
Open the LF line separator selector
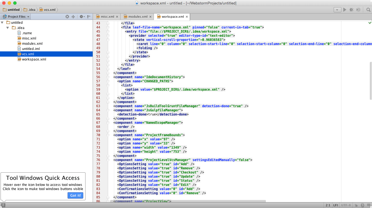click(336, 205)
